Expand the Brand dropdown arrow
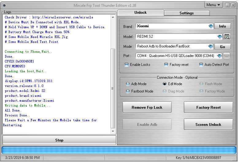 coord(211,26)
